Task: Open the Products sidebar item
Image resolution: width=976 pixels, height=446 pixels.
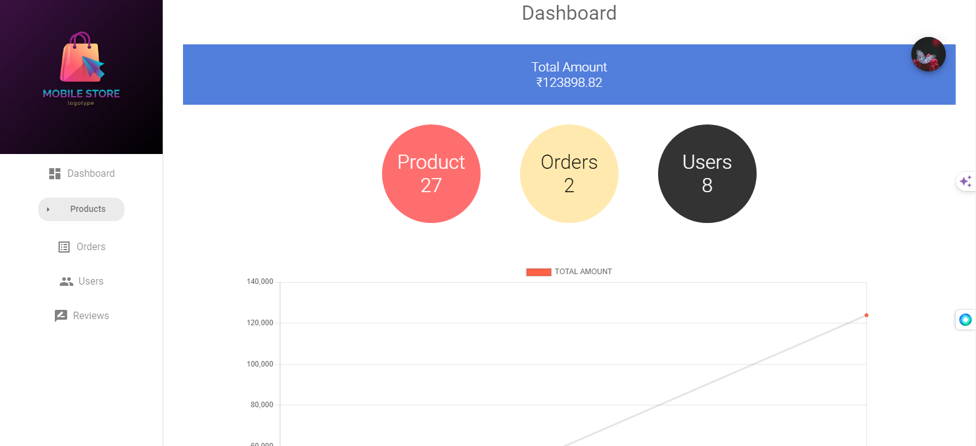Action: (81, 209)
